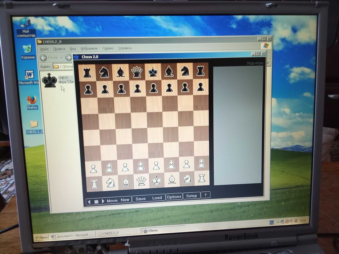Image resolution: width=339 pixels, height=254 pixels.
Task: Open Сервис menu in CHESS.2_0 window
Action: (108, 48)
